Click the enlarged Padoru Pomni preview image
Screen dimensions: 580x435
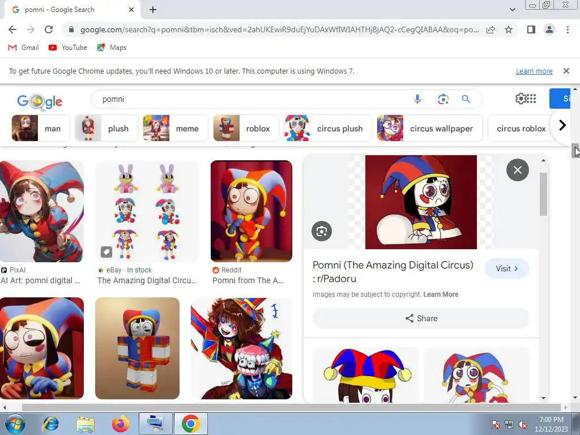click(x=421, y=202)
